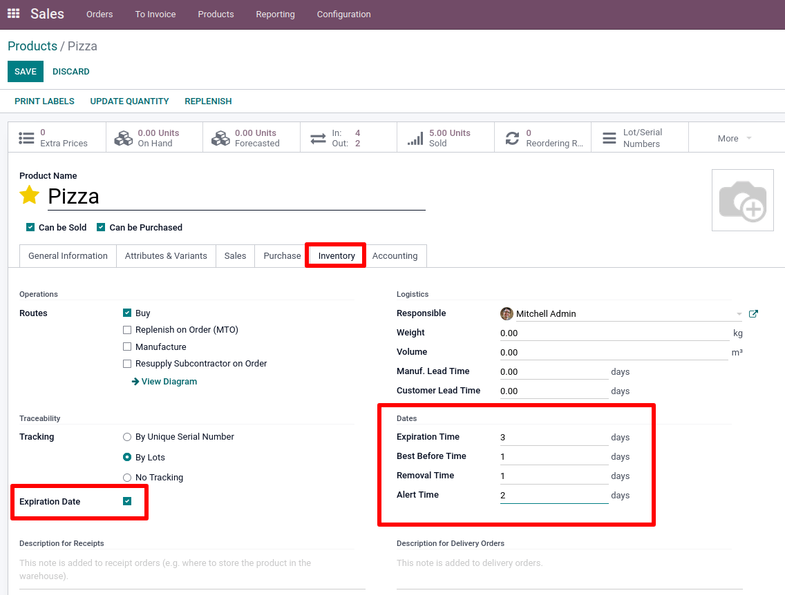Click the Removal Time field

click(x=554, y=476)
